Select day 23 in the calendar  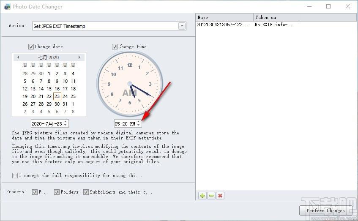[x=57, y=96]
